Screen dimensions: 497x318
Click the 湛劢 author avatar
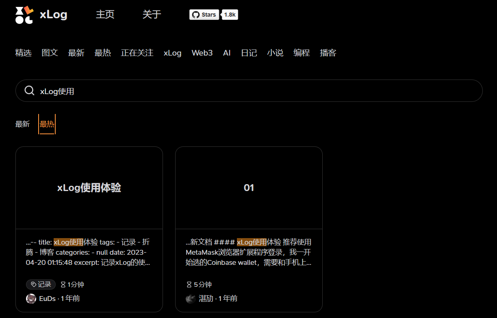point(191,299)
